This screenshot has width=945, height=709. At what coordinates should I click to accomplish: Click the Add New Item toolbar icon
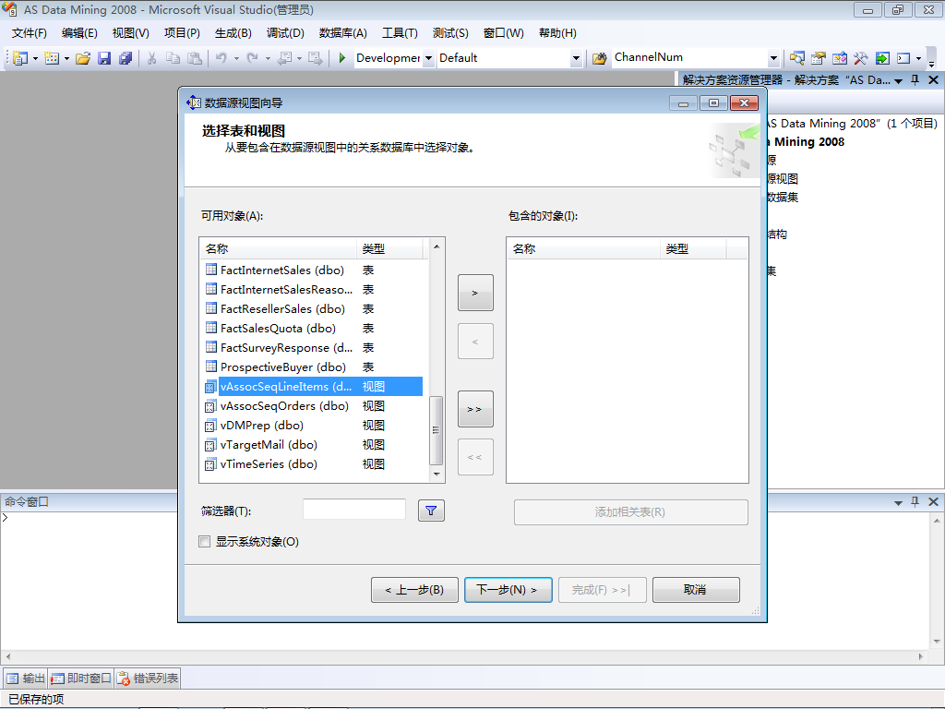click(x=52, y=58)
